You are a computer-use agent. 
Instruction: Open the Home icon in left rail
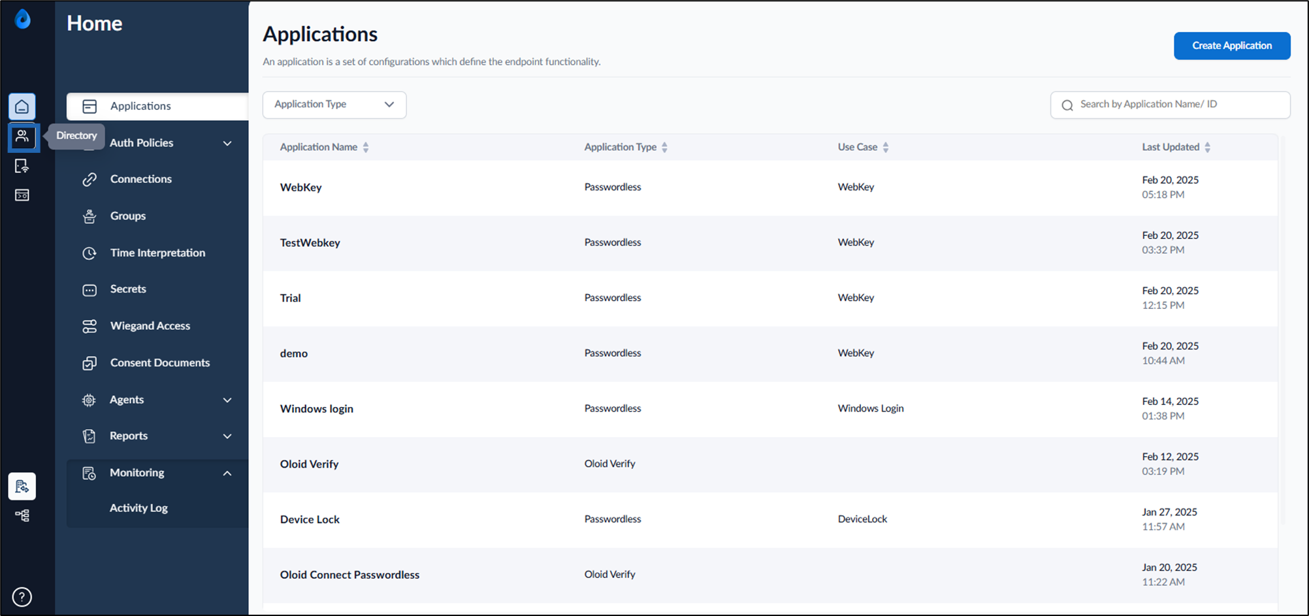(22, 106)
